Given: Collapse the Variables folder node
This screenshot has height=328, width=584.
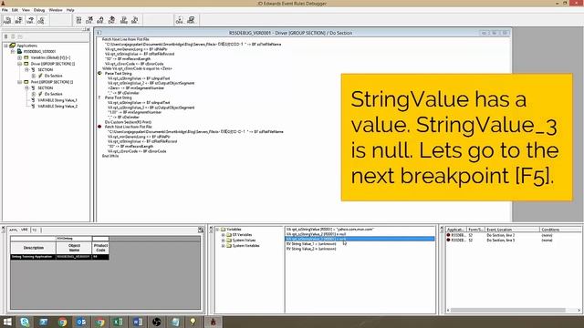Looking at the screenshot, I should pyautogui.click(x=217, y=229).
